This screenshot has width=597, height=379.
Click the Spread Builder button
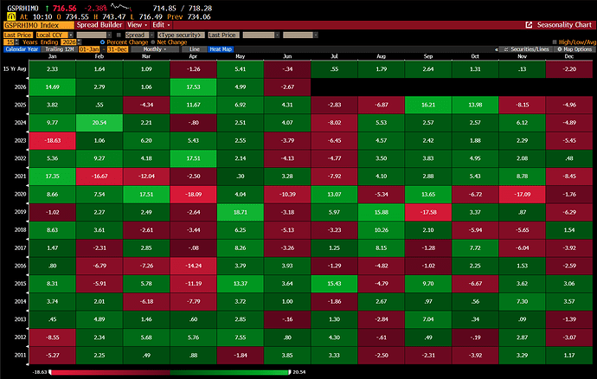pos(99,25)
